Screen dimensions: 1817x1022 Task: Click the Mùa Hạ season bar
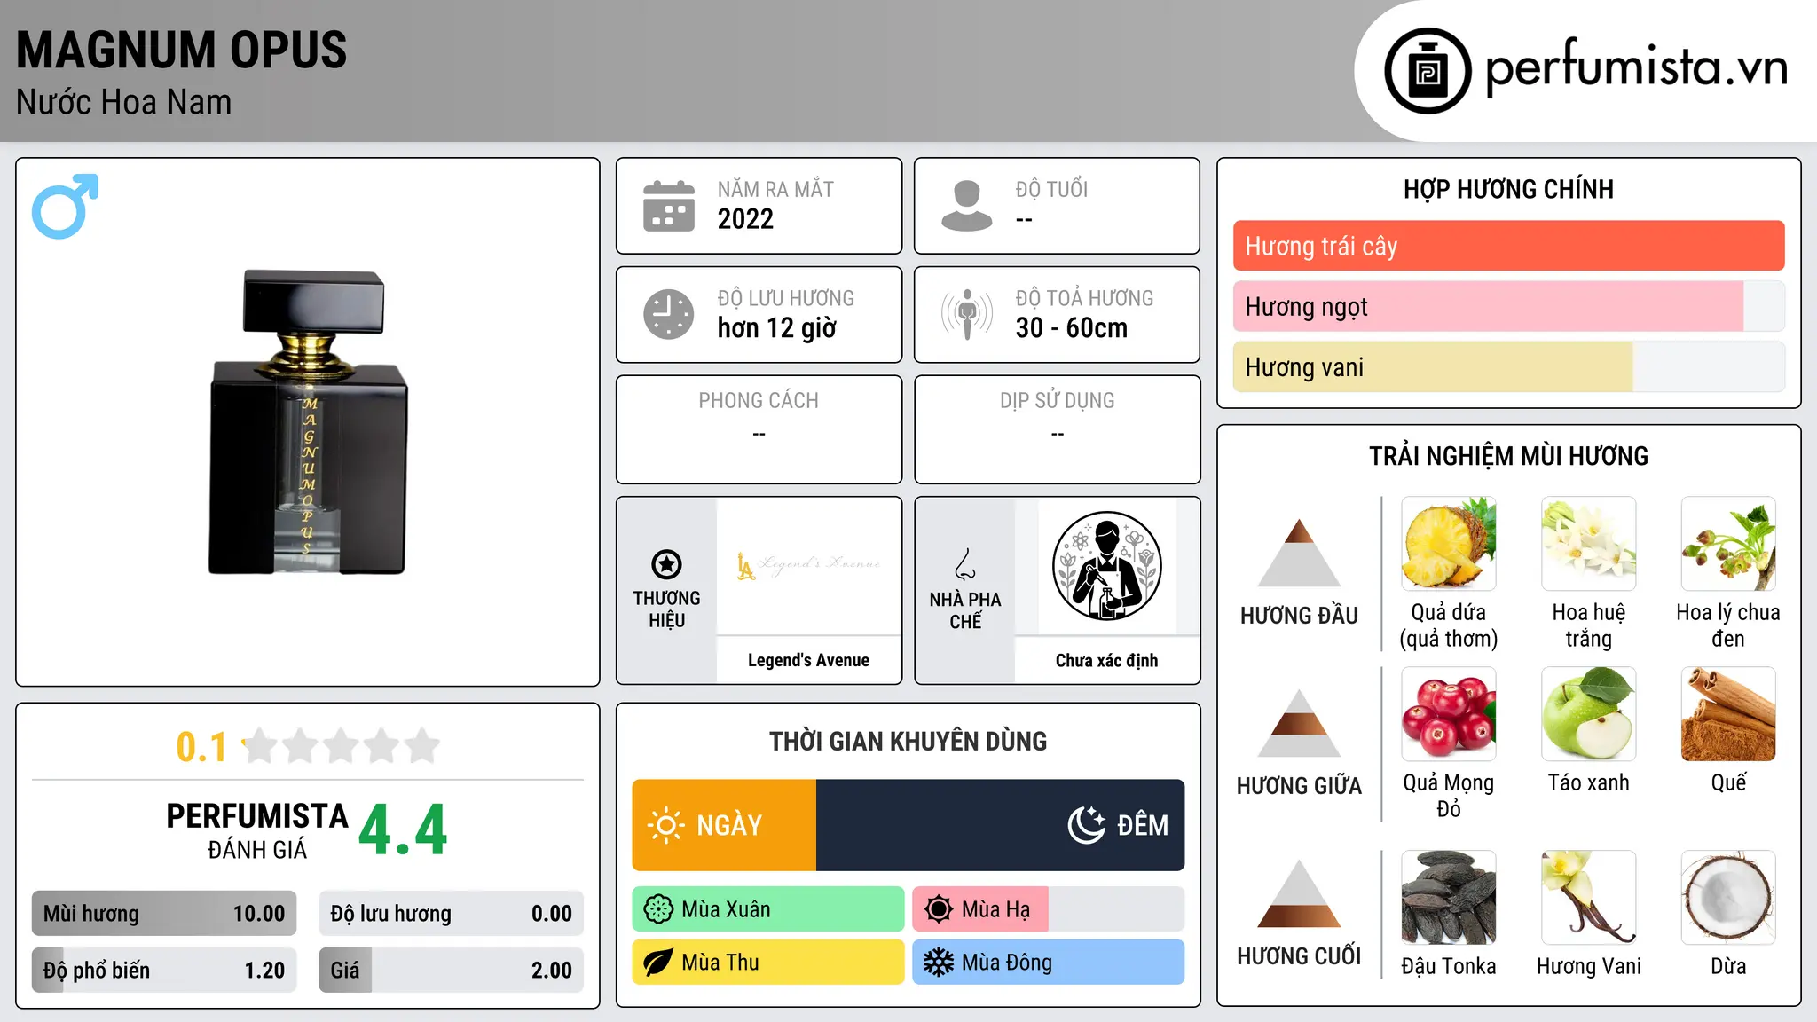1049,909
